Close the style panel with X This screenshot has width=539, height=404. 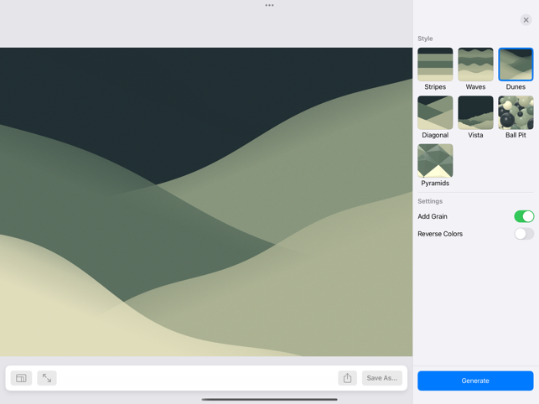click(526, 20)
